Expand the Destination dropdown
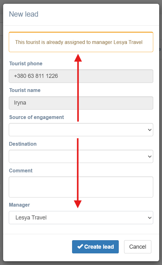Screen dimensions: 162x265 81,156
